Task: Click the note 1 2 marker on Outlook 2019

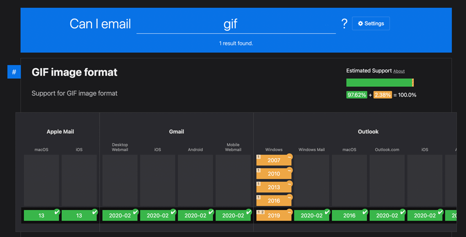Action: tap(260, 212)
